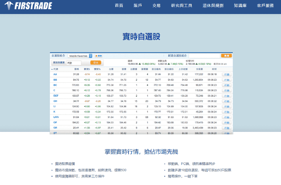
Task: Click the 行動 button on the GH row
Action: click(227, 101)
